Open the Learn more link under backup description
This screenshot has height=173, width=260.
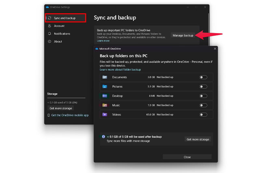pyautogui.click(x=103, y=41)
